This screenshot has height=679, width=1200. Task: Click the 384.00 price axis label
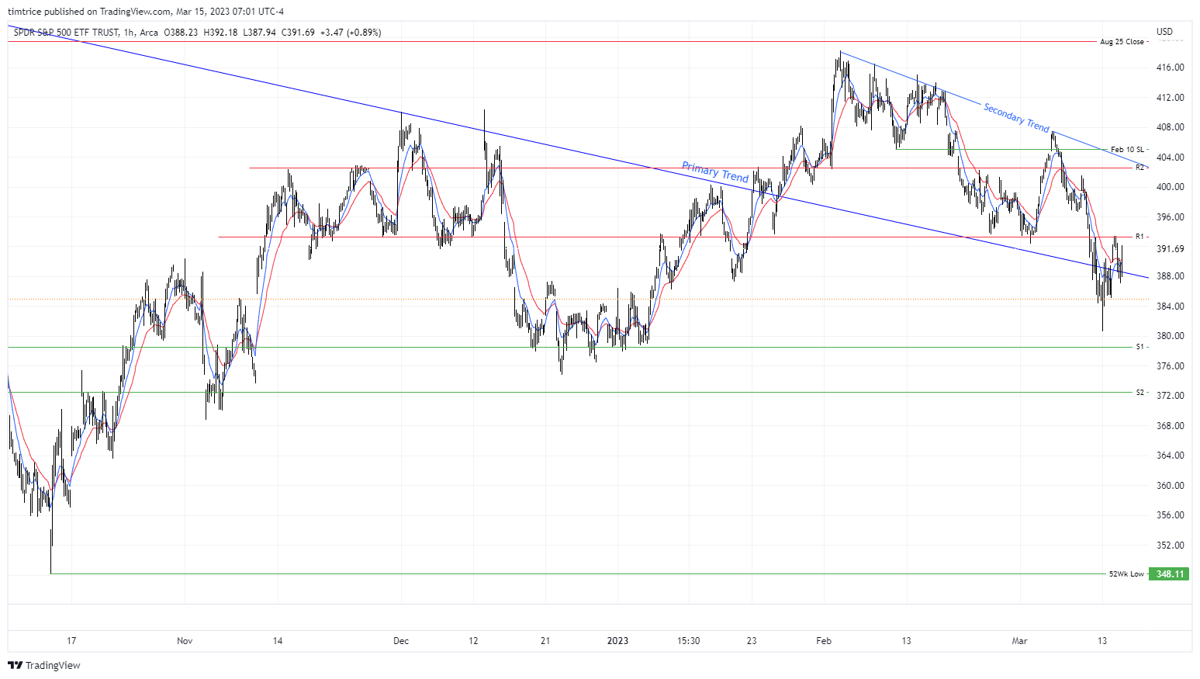click(1170, 307)
